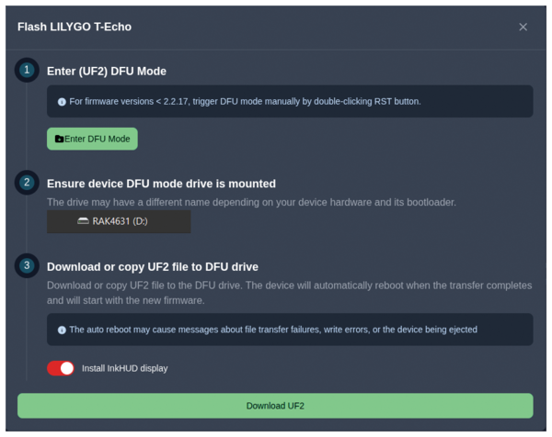The image size is (552, 437).
Task: Click the firmware versions < 2.2.17 note
Action: [245, 102]
